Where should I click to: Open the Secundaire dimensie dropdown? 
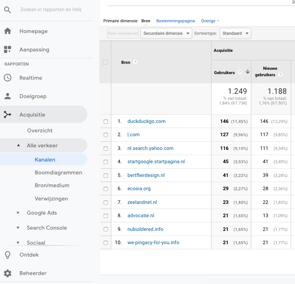[x=166, y=33]
